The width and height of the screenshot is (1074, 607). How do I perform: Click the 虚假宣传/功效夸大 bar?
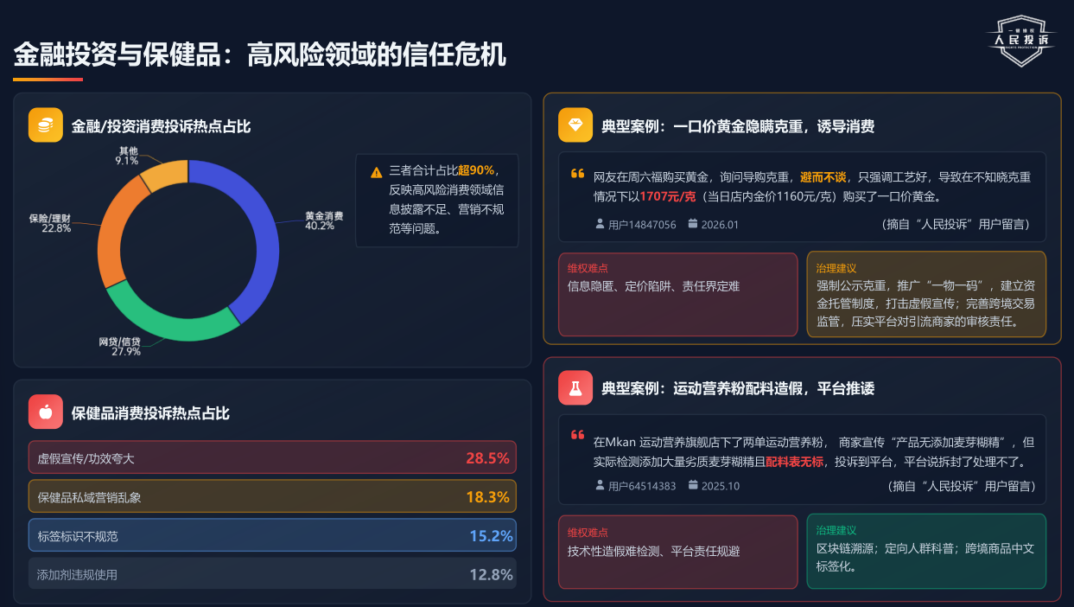coord(272,457)
